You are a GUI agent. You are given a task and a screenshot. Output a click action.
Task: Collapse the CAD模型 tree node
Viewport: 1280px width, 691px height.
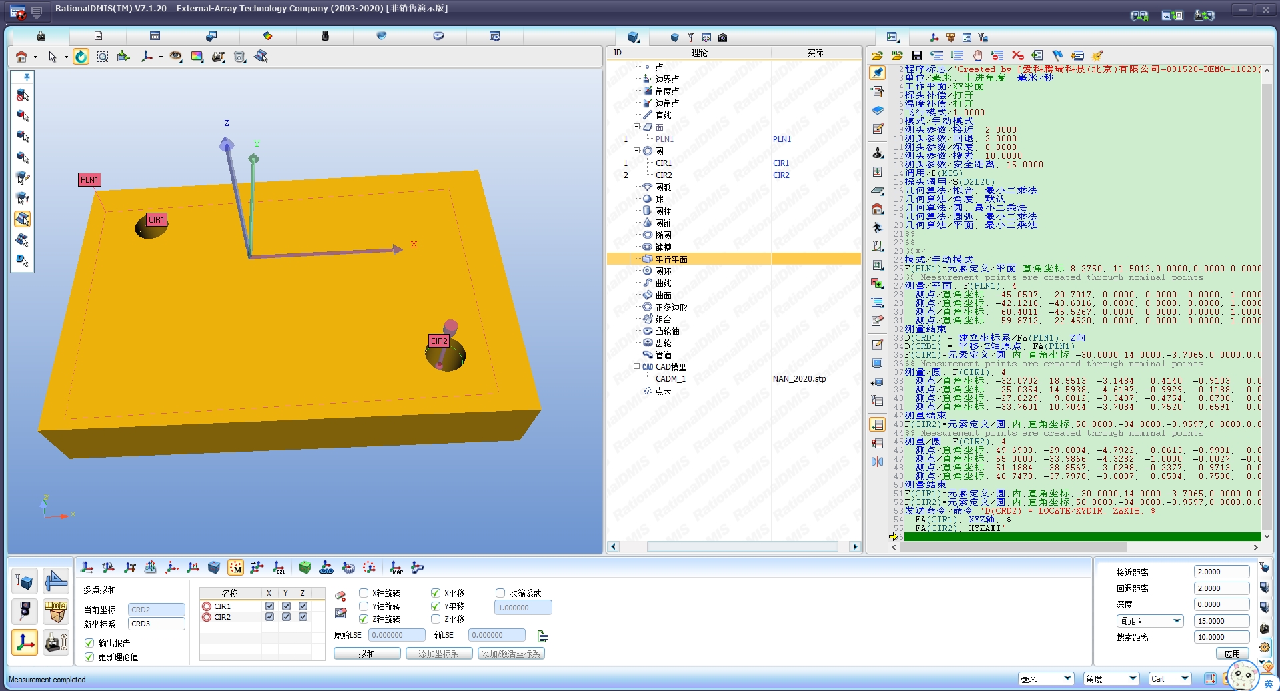pos(637,366)
